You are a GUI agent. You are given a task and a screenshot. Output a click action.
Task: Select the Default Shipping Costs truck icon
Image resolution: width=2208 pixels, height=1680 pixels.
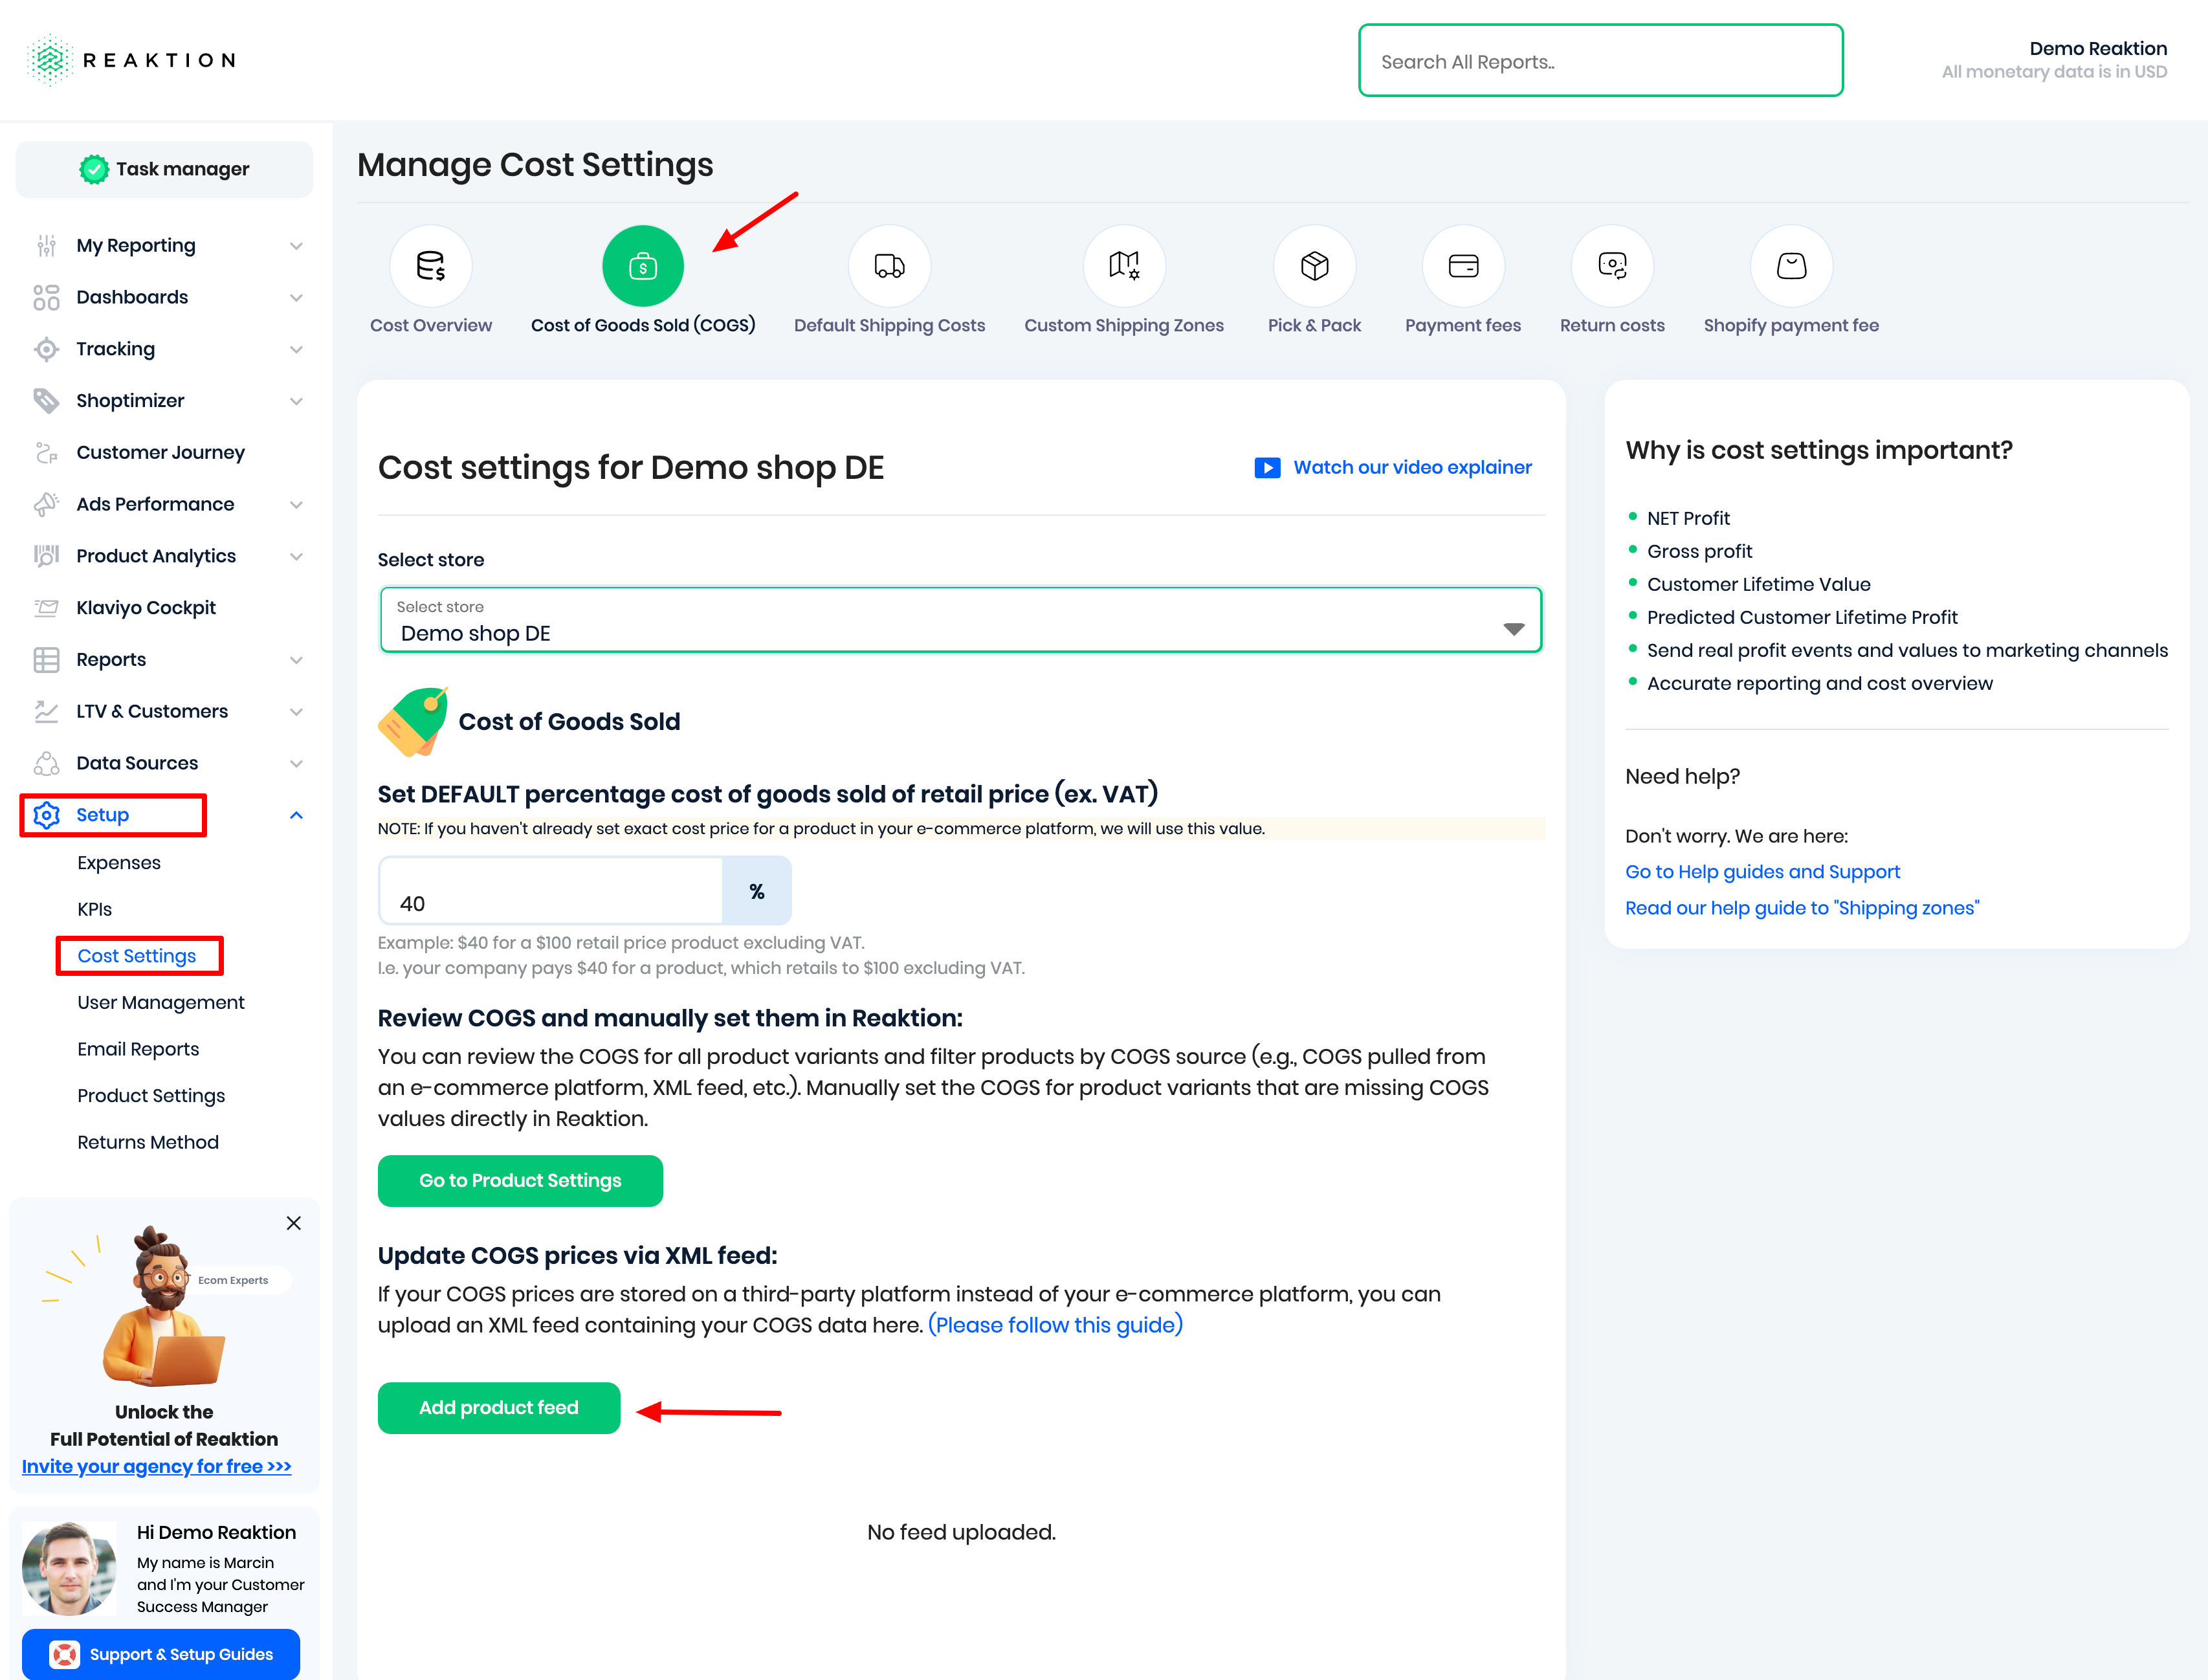(x=889, y=266)
